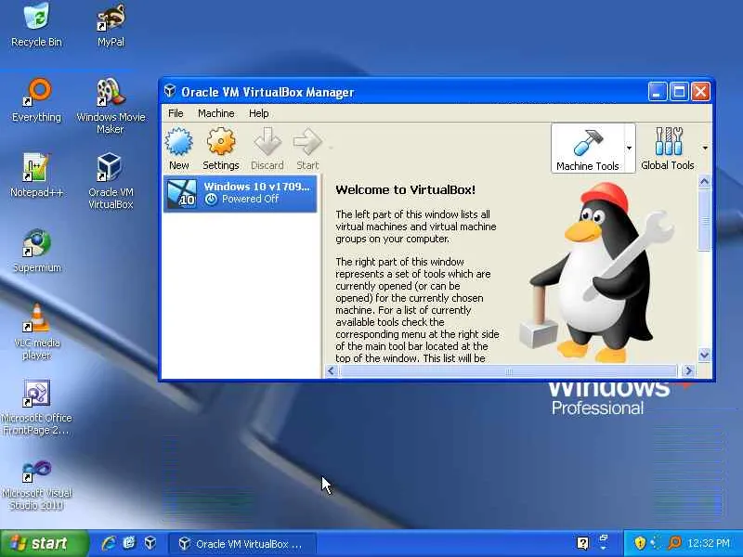Minimize the VirtualBox Manager window

click(658, 91)
